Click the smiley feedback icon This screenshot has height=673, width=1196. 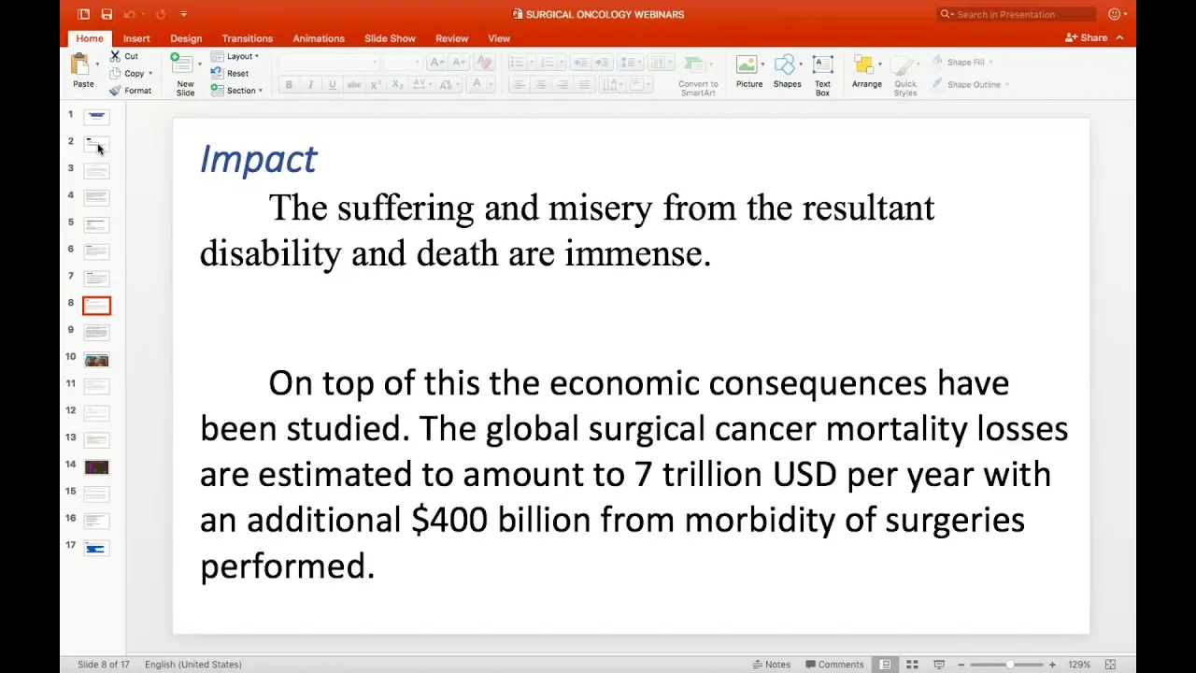pos(1114,14)
